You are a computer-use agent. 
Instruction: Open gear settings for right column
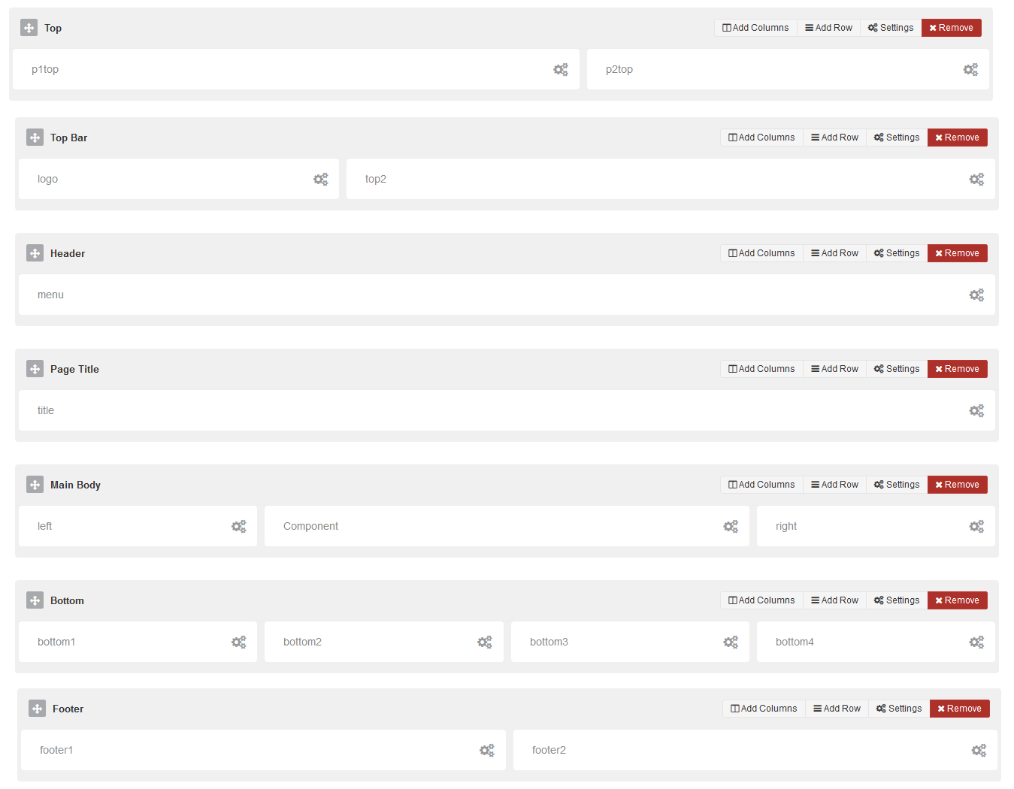tap(976, 526)
